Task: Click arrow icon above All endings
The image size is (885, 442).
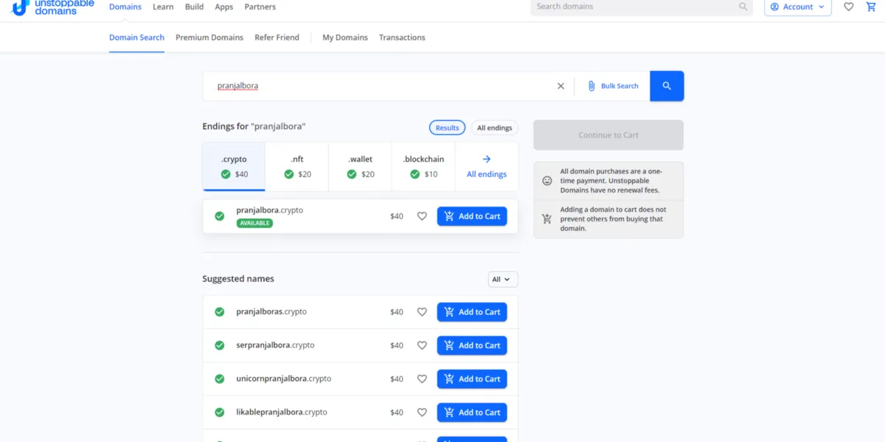Action: click(x=487, y=159)
